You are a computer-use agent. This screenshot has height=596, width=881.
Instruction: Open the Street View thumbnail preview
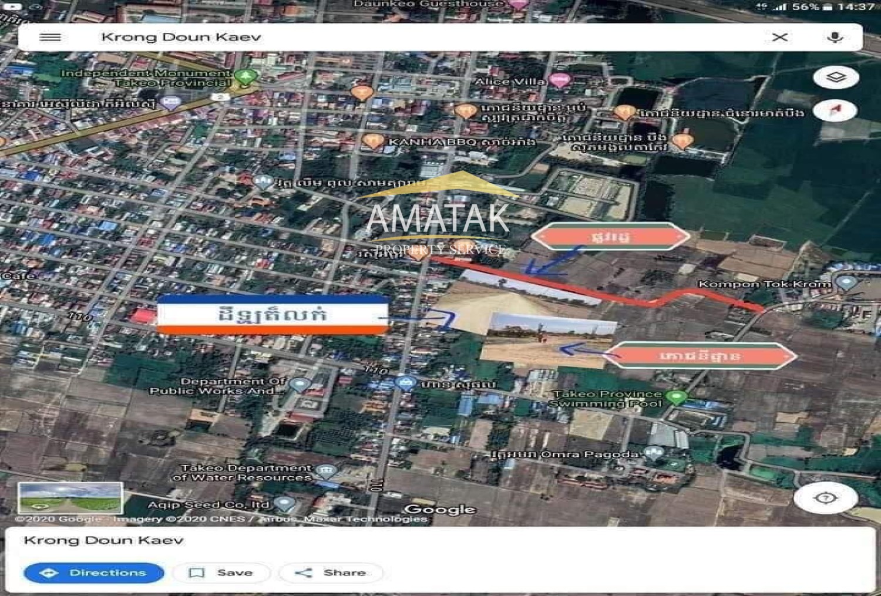[70, 498]
